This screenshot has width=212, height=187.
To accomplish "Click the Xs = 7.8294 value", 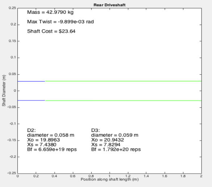I will tap(106, 145).
